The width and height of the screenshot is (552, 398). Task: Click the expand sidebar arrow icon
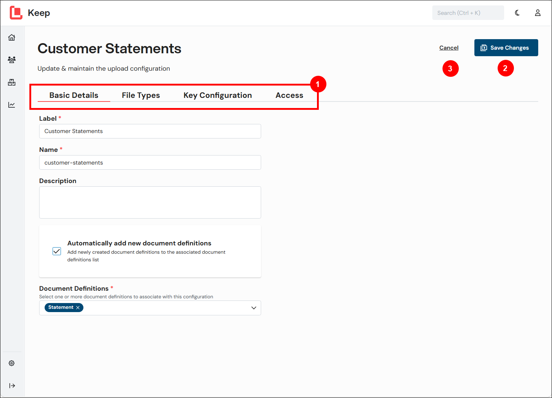12,386
